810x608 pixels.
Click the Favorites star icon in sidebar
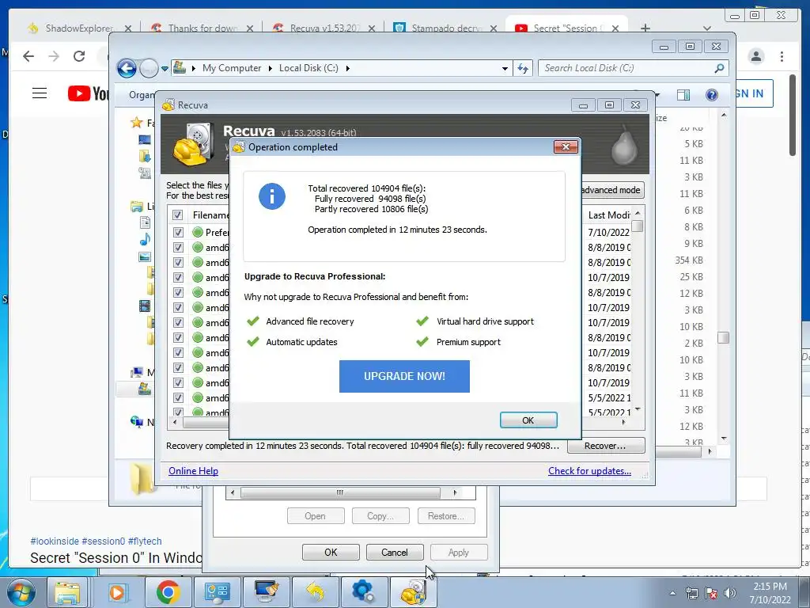136,123
